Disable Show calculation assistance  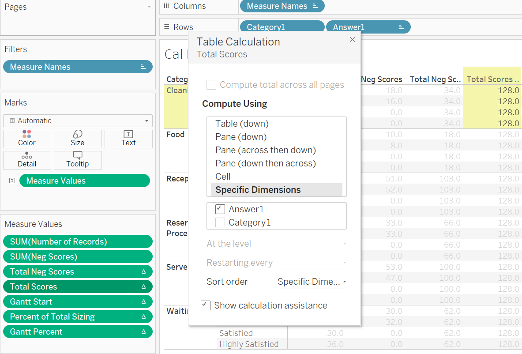coord(206,305)
